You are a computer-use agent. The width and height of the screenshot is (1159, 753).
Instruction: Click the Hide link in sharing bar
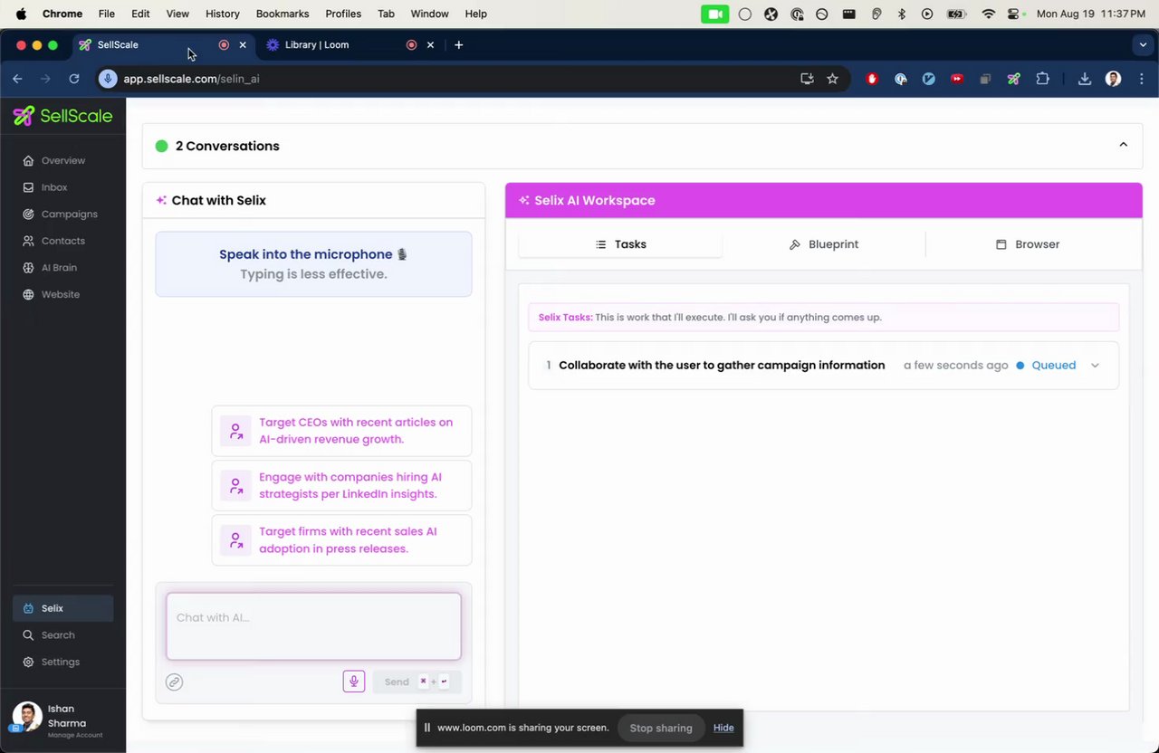pyautogui.click(x=723, y=728)
